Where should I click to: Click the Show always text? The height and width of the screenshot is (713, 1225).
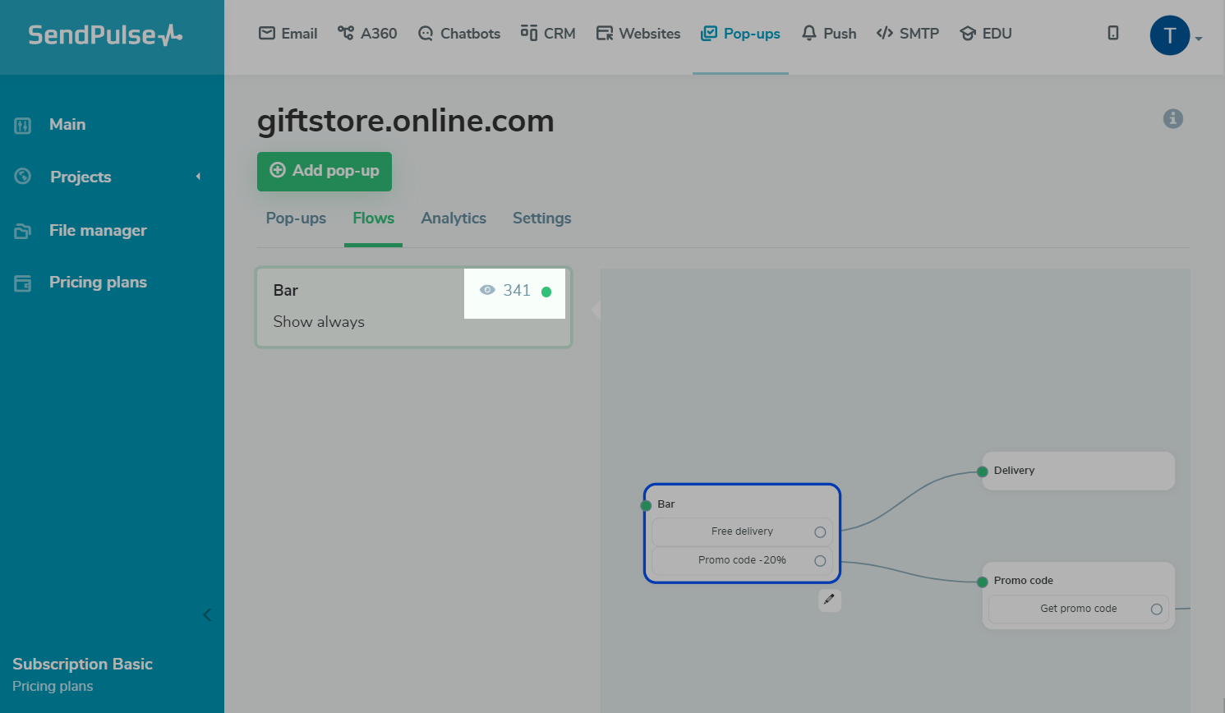tap(319, 322)
